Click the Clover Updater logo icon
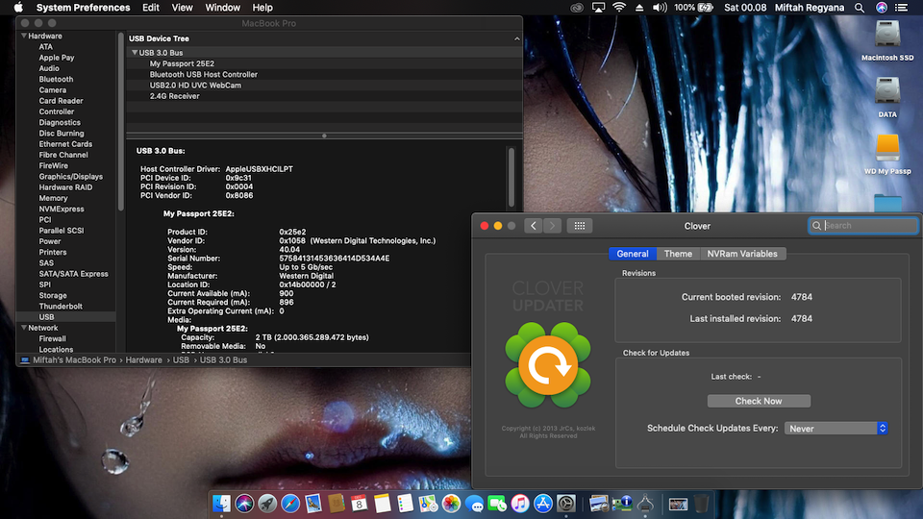 [x=547, y=365]
